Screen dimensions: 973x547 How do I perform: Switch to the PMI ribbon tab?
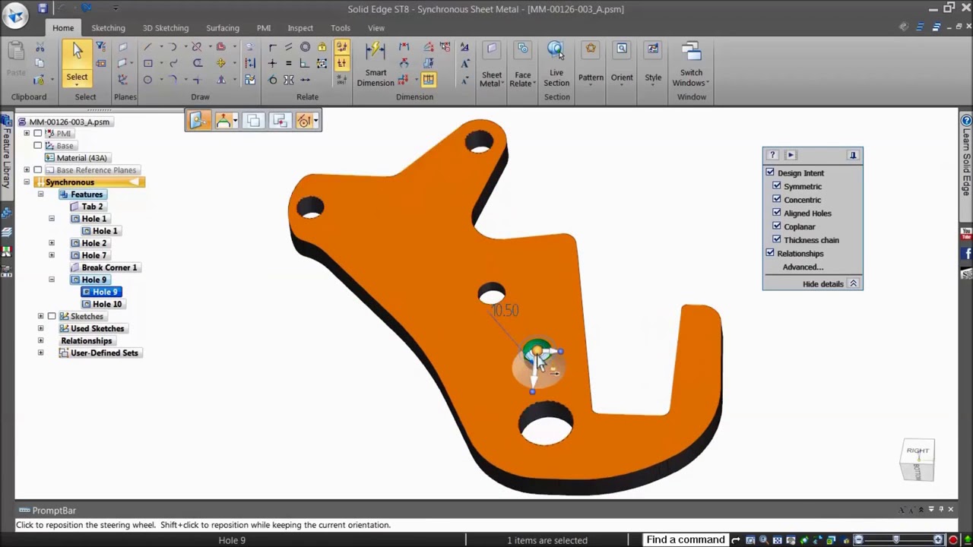coord(264,28)
